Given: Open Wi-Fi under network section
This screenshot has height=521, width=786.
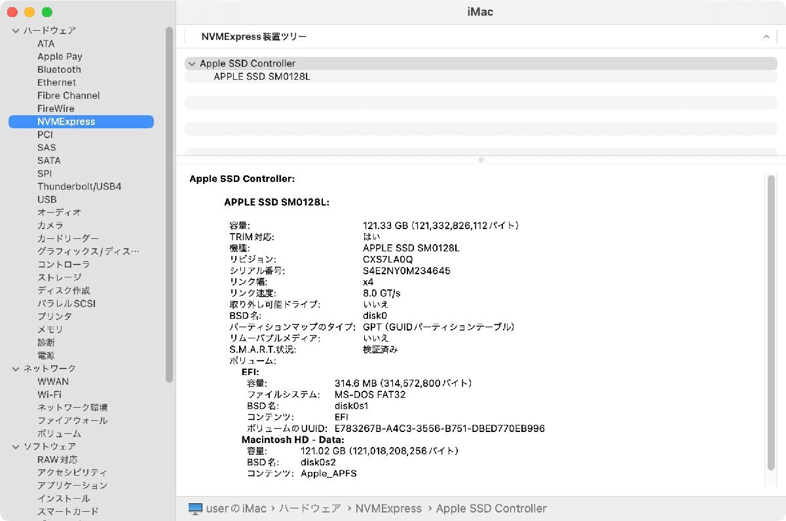Looking at the screenshot, I should (x=49, y=395).
